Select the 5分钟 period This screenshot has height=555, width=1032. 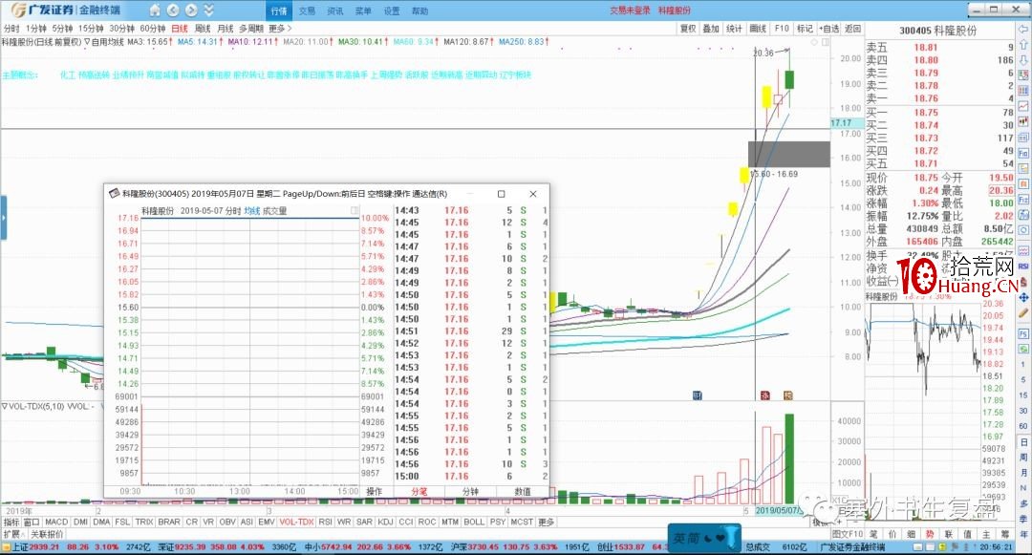pyautogui.click(x=62, y=29)
